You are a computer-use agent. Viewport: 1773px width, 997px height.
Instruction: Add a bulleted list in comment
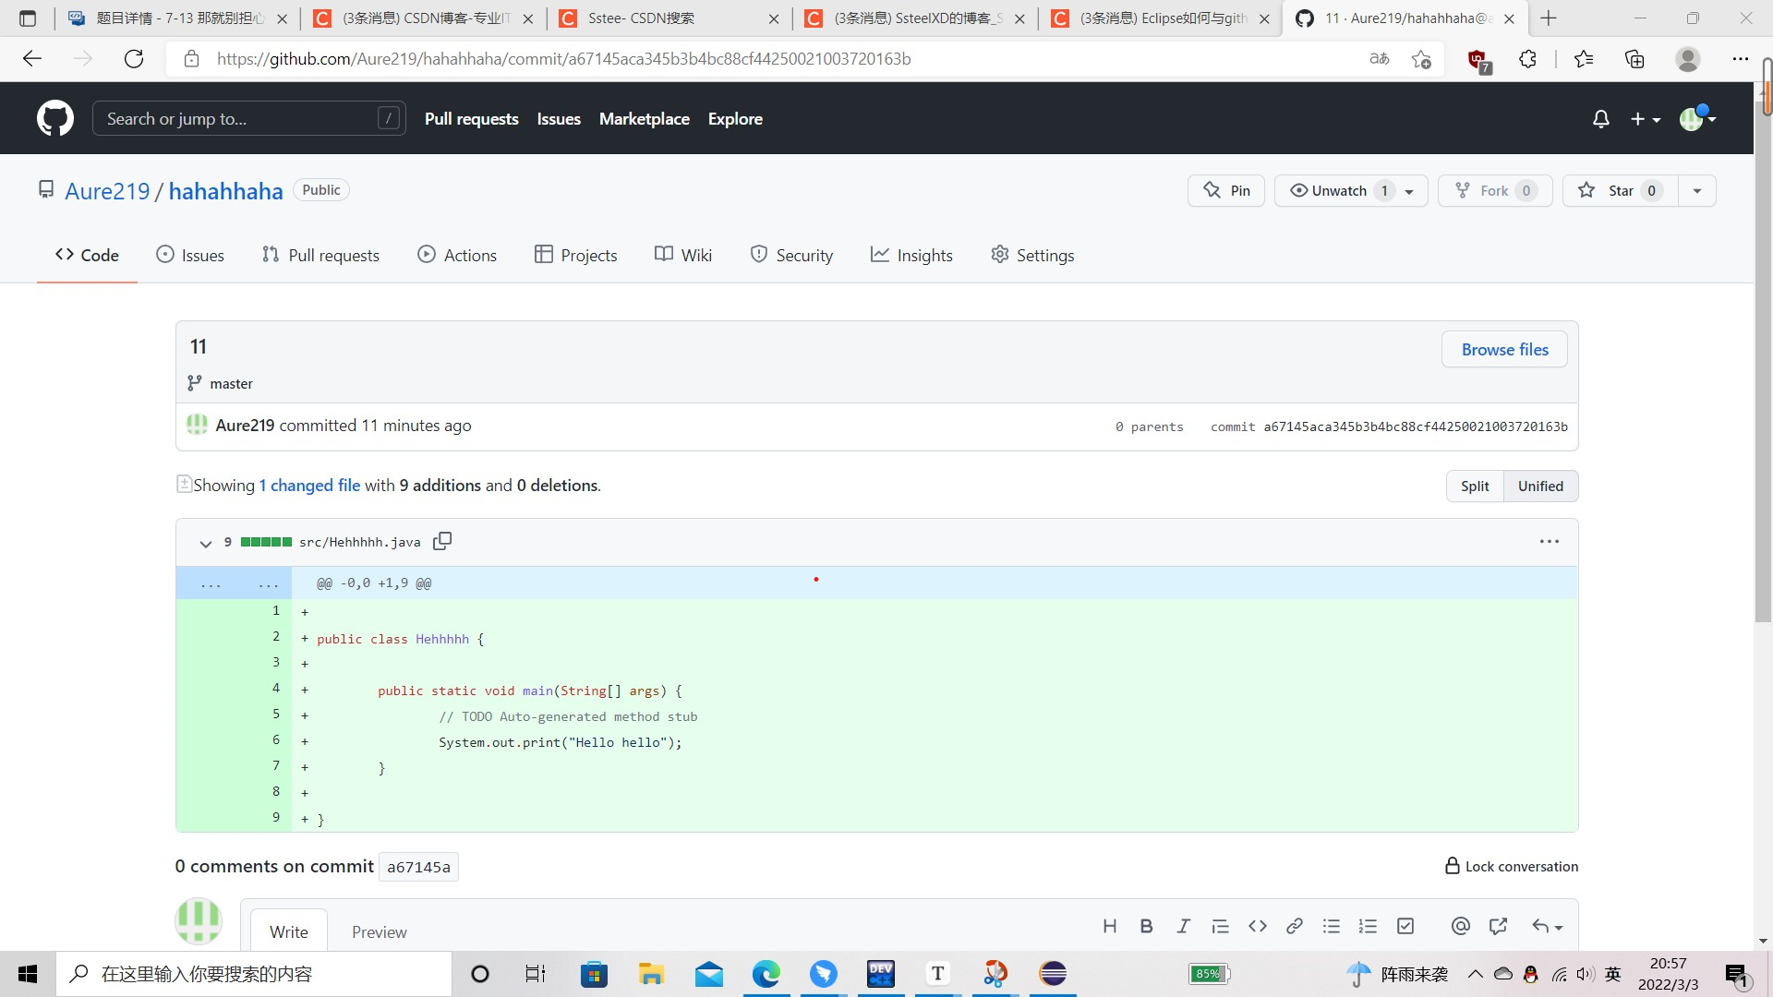click(1331, 926)
